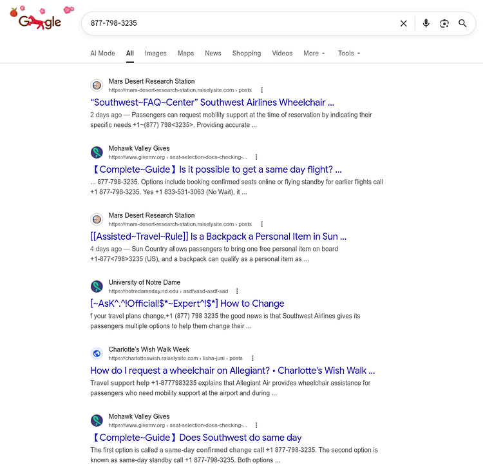Open search by image camera icon

point(444,23)
